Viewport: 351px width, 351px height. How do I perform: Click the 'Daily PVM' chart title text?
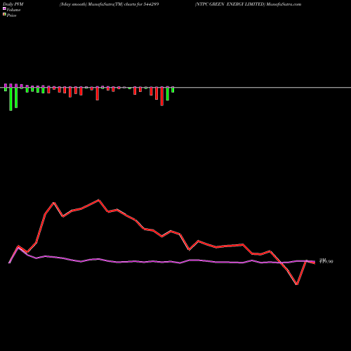pos(13,4)
